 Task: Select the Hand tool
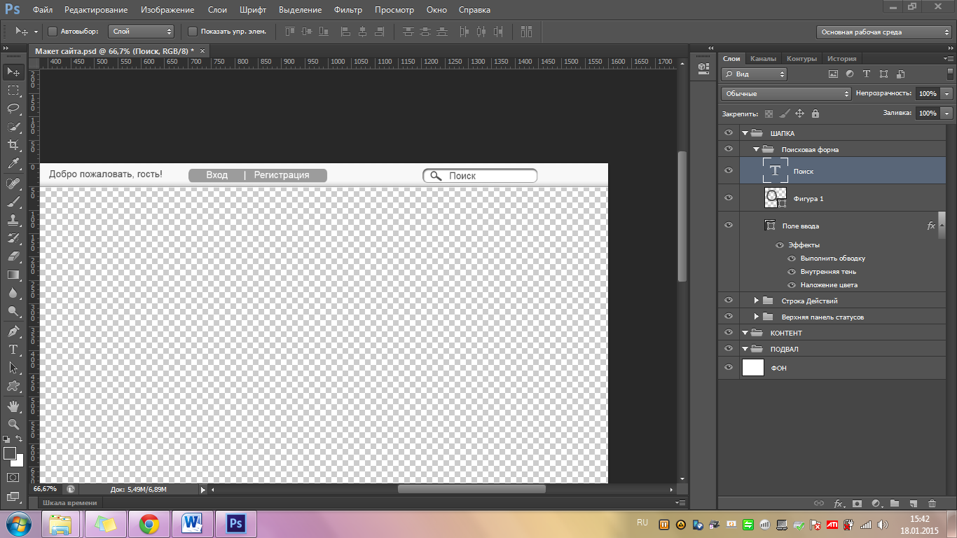pos(13,406)
